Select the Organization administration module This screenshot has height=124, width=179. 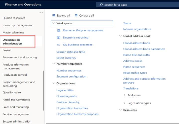[12, 41]
